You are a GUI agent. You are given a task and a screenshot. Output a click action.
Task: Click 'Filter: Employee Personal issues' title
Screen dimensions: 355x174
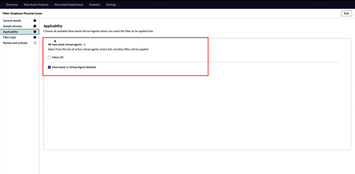[x=22, y=13]
